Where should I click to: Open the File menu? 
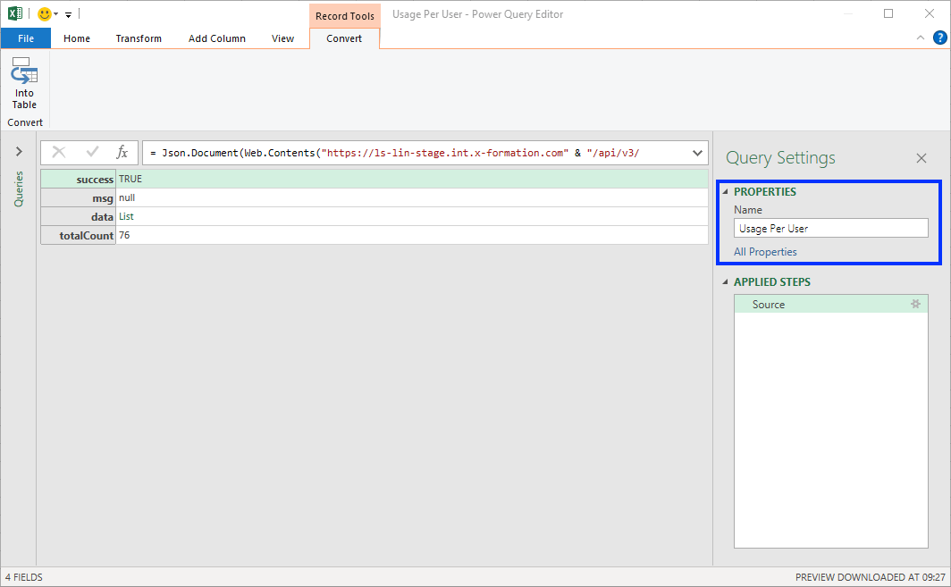tap(25, 38)
